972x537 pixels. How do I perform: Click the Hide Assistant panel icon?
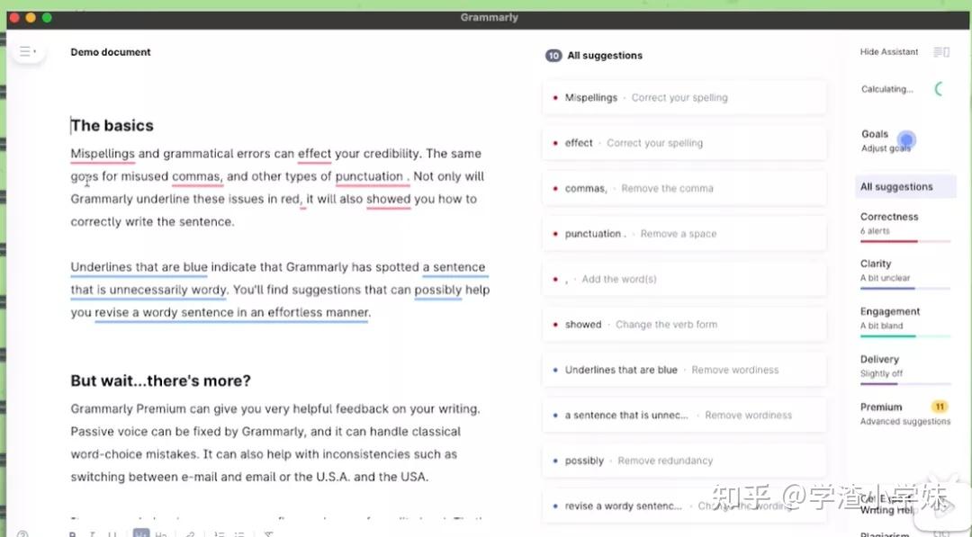pyautogui.click(x=941, y=52)
